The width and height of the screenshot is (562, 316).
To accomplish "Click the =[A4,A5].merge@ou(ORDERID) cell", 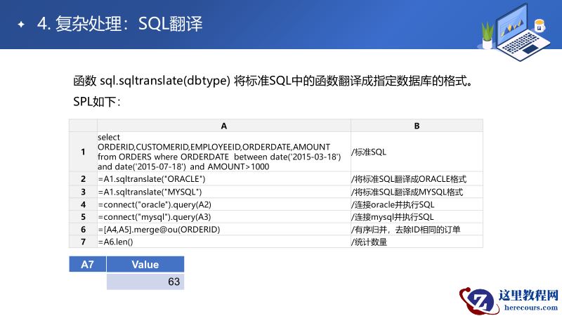I will coord(223,230).
